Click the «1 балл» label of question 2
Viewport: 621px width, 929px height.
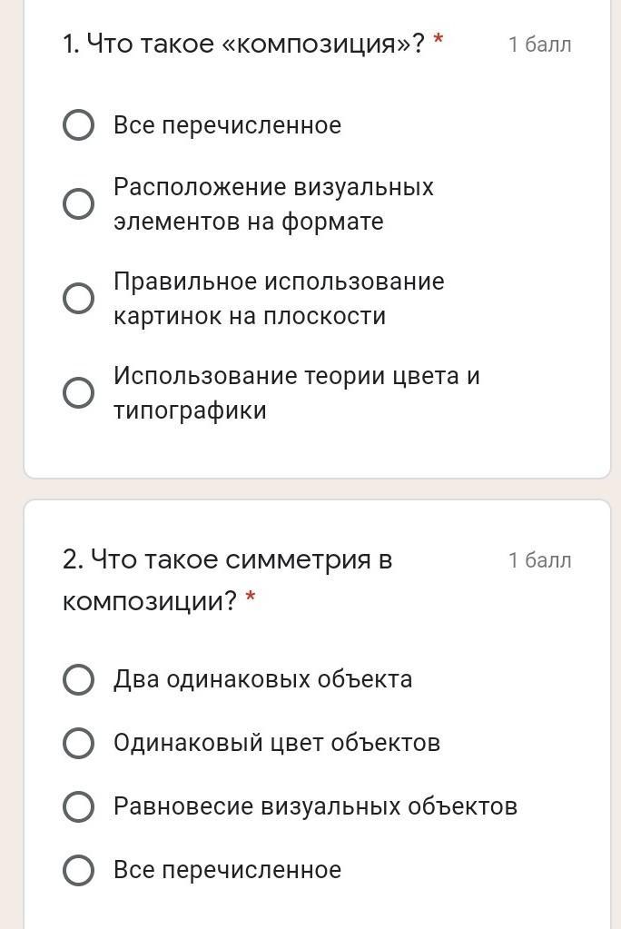click(540, 560)
